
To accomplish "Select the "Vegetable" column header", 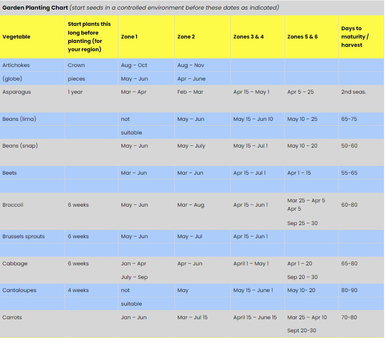I will tap(17, 37).
